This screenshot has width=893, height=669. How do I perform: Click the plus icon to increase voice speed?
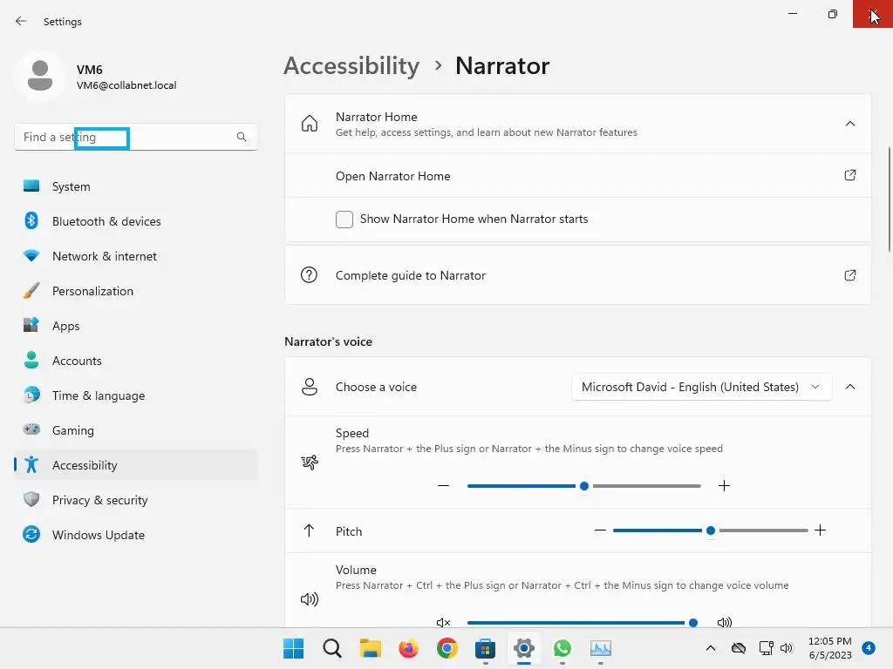coord(724,486)
